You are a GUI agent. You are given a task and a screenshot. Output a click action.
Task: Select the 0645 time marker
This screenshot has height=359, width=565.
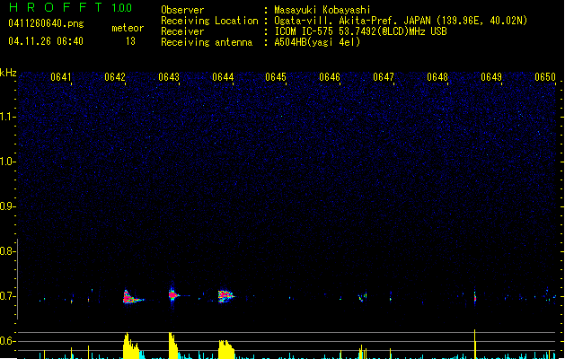[276, 78]
